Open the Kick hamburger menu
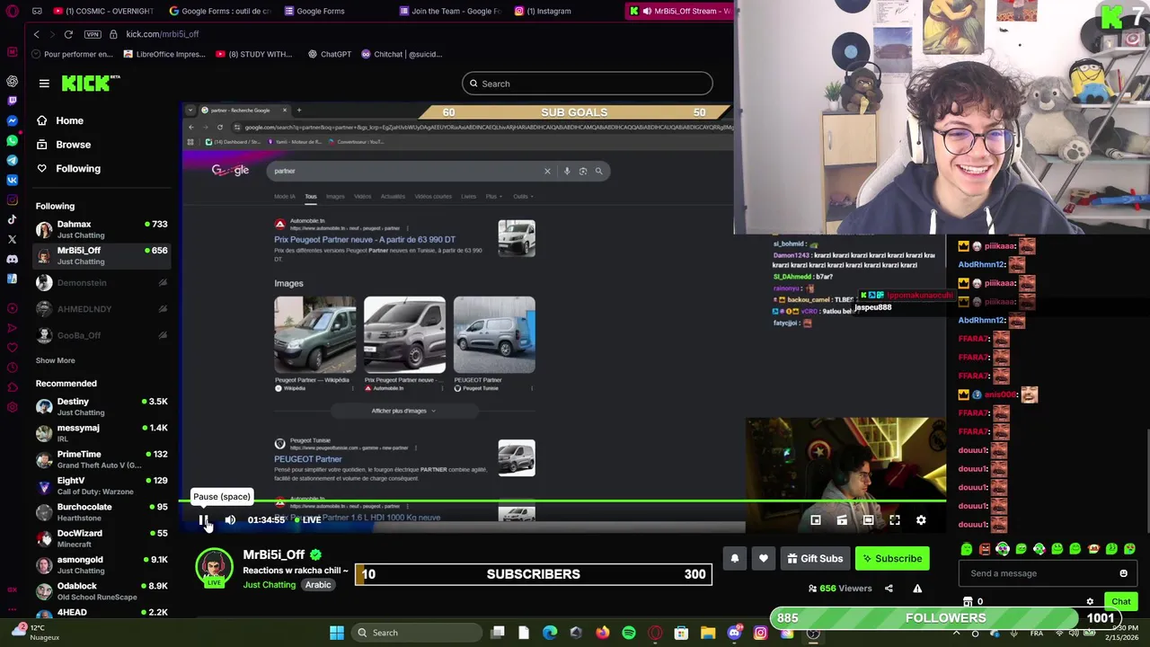Viewport: 1150px width, 647px height. click(x=44, y=84)
